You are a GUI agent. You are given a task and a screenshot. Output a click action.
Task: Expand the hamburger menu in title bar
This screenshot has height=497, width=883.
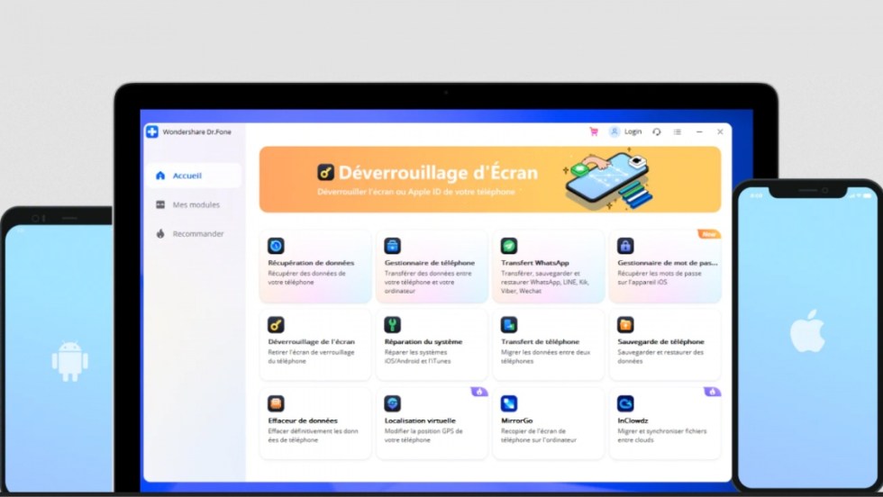(x=678, y=131)
